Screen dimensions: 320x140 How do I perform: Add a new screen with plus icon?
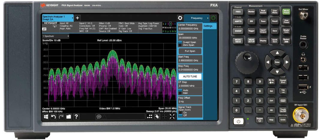(x=77, y=18)
